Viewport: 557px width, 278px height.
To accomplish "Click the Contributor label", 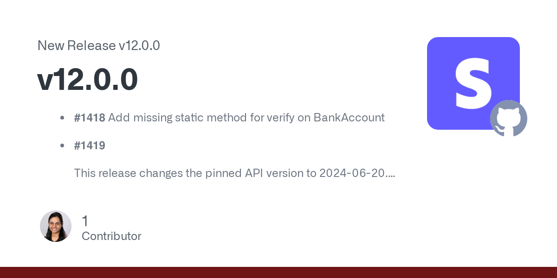I will pos(111,236).
